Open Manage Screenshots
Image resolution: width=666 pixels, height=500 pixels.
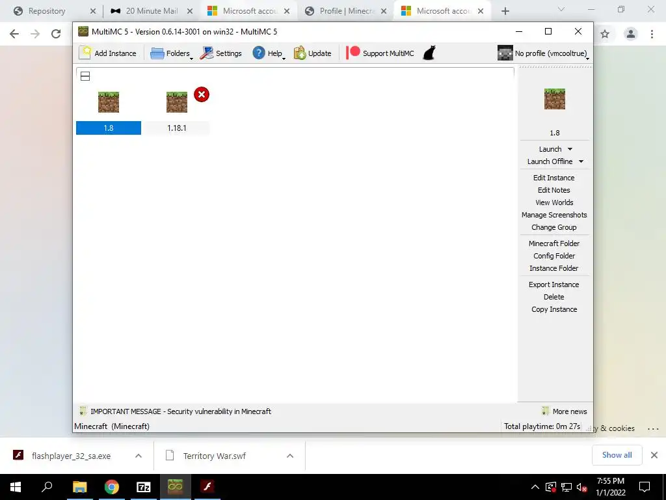[554, 215]
